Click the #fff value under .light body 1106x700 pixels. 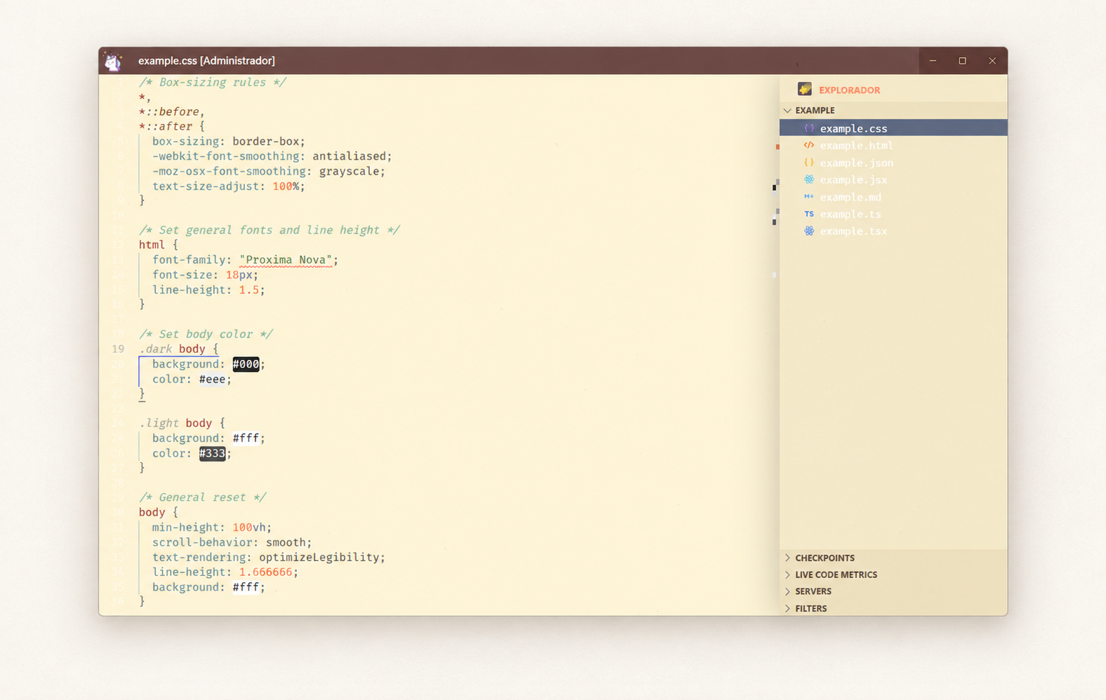tap(246, 438)
